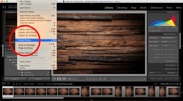This screenshot has height=101, width=183.
Task: Click second window display button 2
Action: click(x=8, y=84)
